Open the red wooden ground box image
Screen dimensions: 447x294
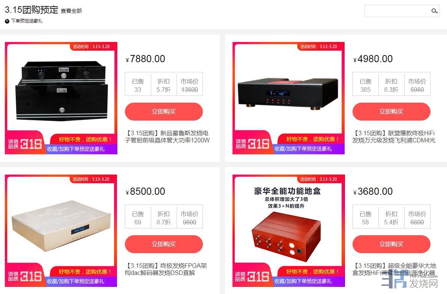click(x=288, y=231)
